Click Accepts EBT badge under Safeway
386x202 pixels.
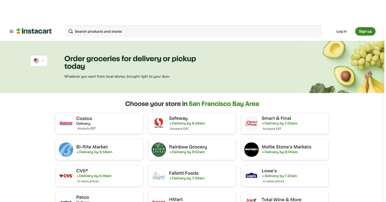(179, 129)
